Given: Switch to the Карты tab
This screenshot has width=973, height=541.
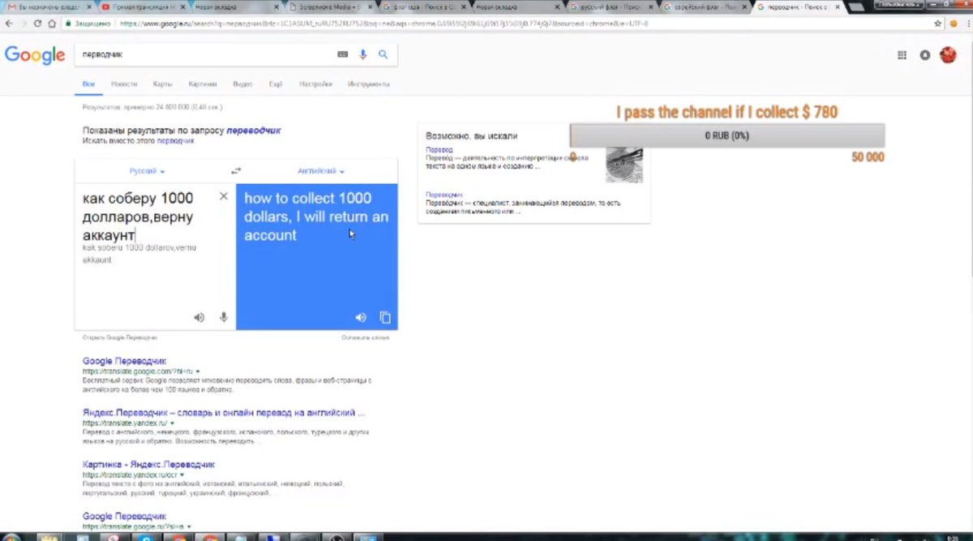Looking at the screenshot, I should 162,84.
